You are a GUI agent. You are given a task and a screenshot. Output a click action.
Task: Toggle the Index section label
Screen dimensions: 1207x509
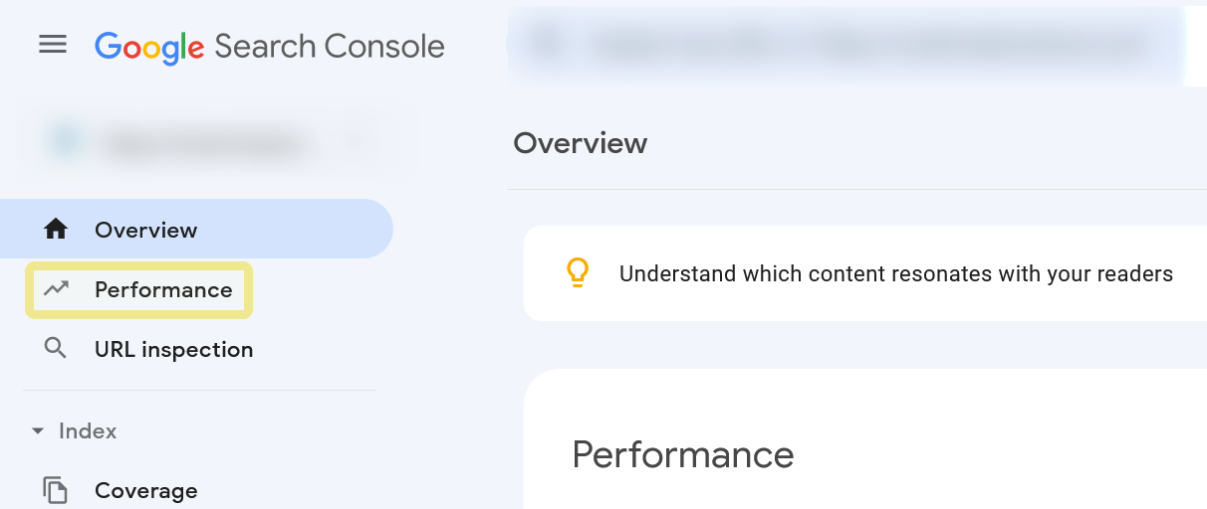click(x=88, y=431)
